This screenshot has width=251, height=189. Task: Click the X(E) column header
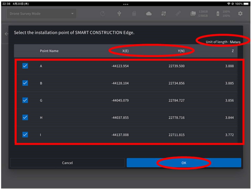(125, 51)
